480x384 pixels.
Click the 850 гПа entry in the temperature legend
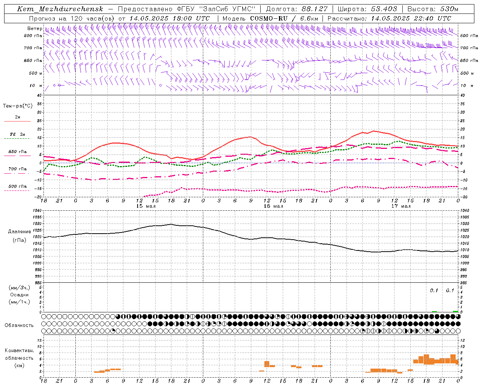tap(17, 152)
